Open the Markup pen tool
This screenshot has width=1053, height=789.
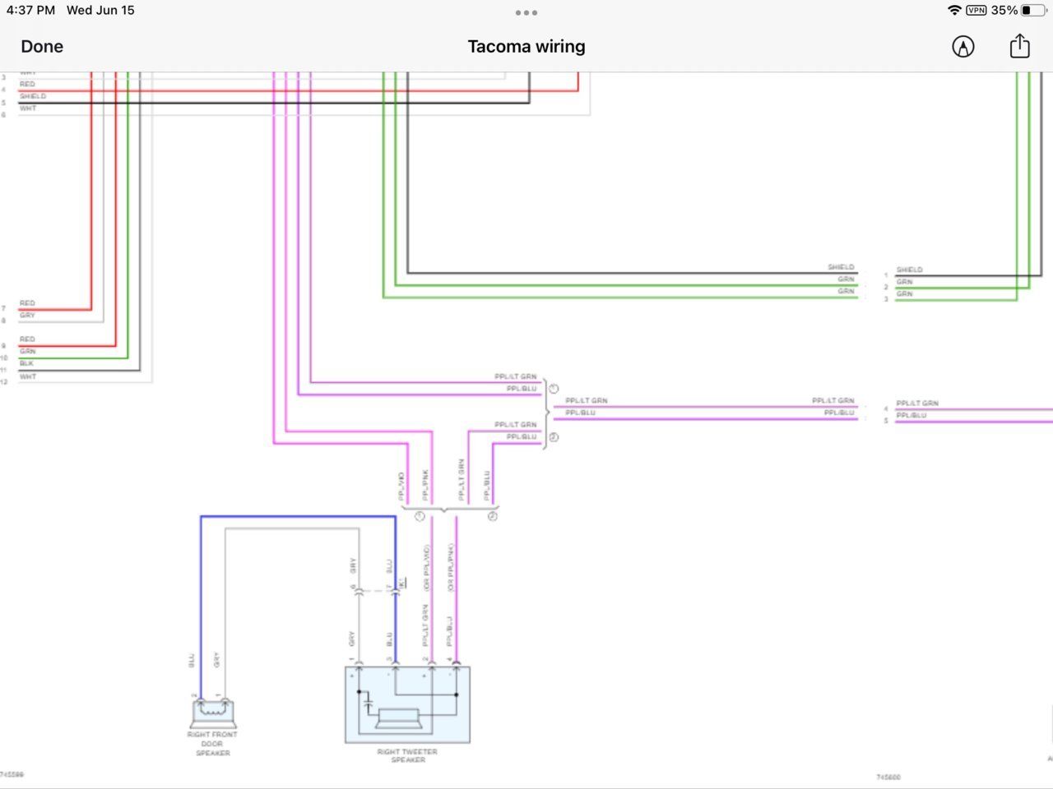(963, 47)
